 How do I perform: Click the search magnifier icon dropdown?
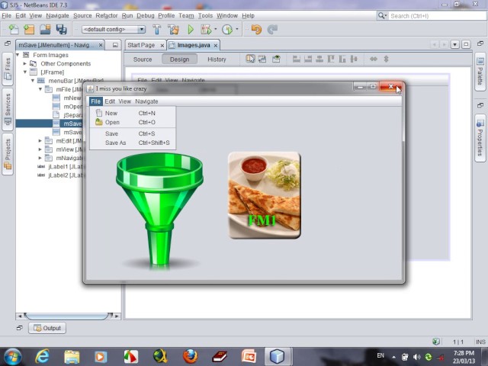[382, 15]
